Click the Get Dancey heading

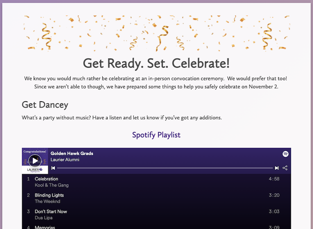45,104
